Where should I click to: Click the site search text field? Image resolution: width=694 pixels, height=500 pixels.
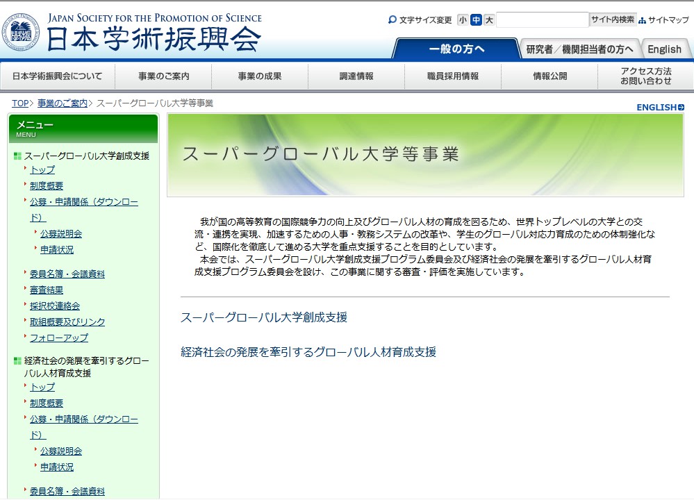tap(542, 20)
